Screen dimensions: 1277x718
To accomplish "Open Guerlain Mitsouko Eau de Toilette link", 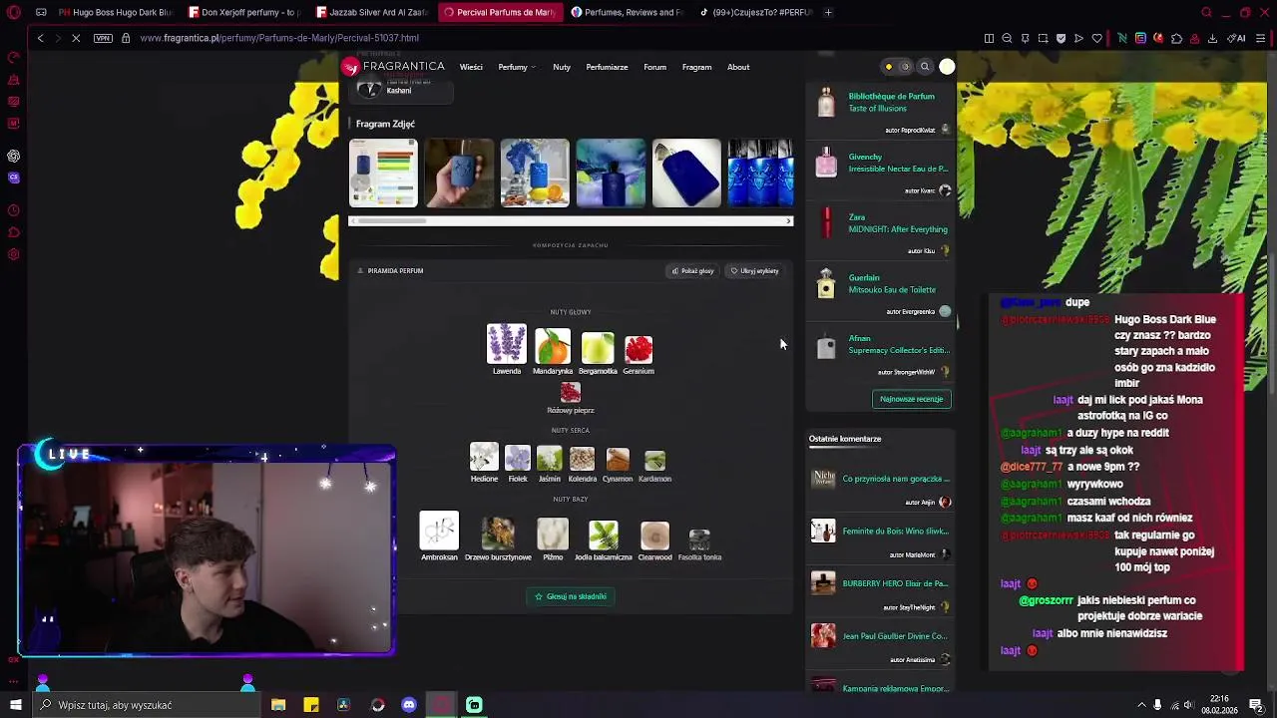I will click(892, 284).
